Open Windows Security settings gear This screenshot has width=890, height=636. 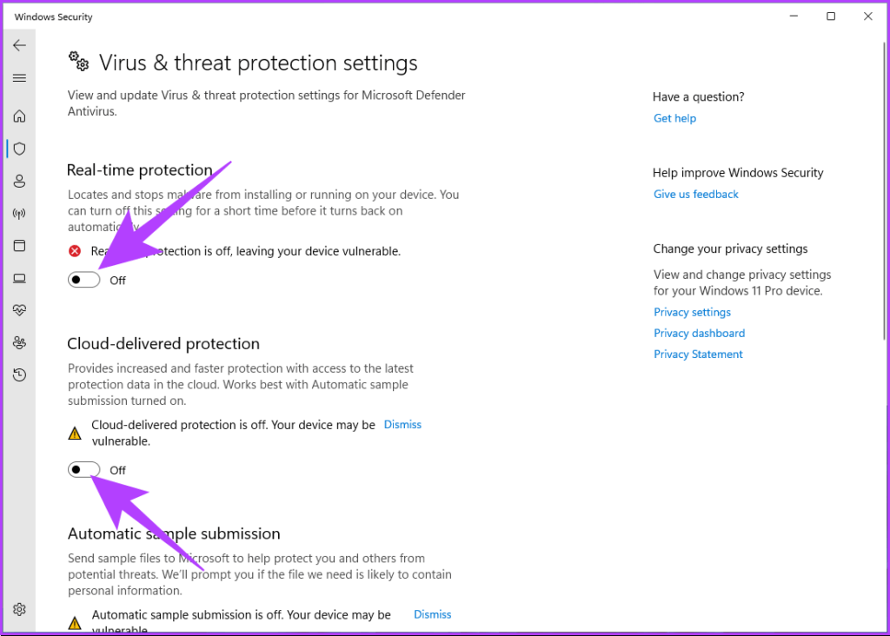tap(19, 609)
